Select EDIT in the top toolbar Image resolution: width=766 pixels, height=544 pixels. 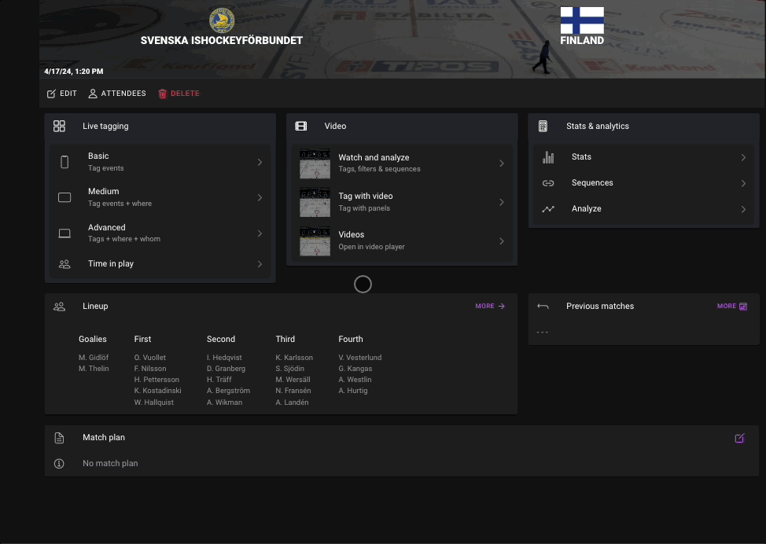(61, 93)
